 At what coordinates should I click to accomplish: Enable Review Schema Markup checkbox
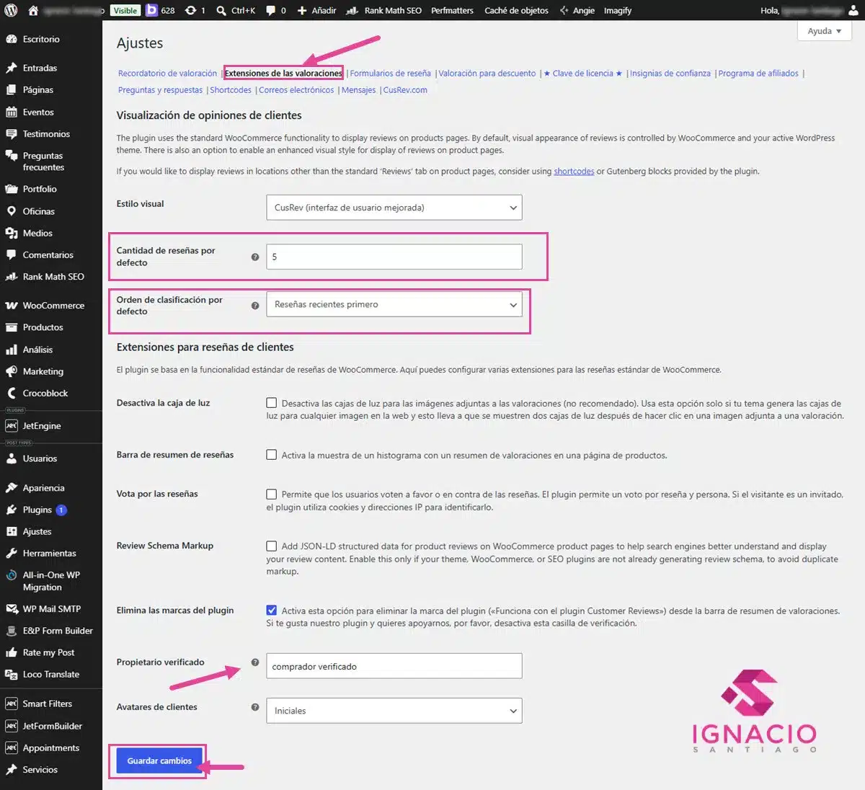point(272,546)
